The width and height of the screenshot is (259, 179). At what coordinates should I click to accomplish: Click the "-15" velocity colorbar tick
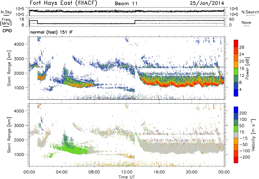coord(243,138)
